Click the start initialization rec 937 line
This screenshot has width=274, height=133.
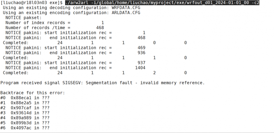click(75, 63)
